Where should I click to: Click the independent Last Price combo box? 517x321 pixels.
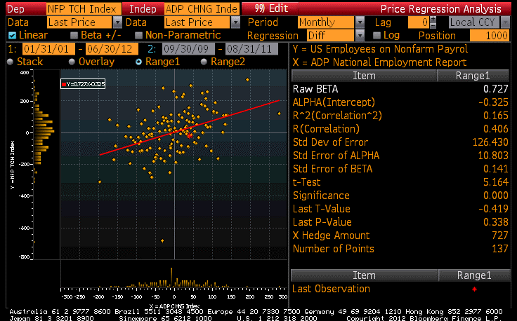pyautogui.click(x=197, y=22)
